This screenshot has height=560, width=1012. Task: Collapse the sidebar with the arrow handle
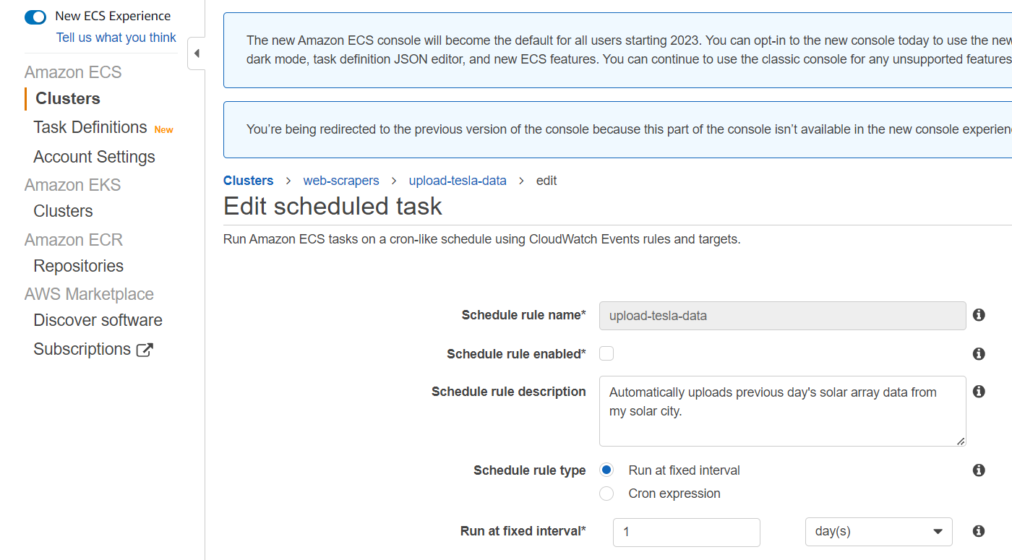point(197,53)
